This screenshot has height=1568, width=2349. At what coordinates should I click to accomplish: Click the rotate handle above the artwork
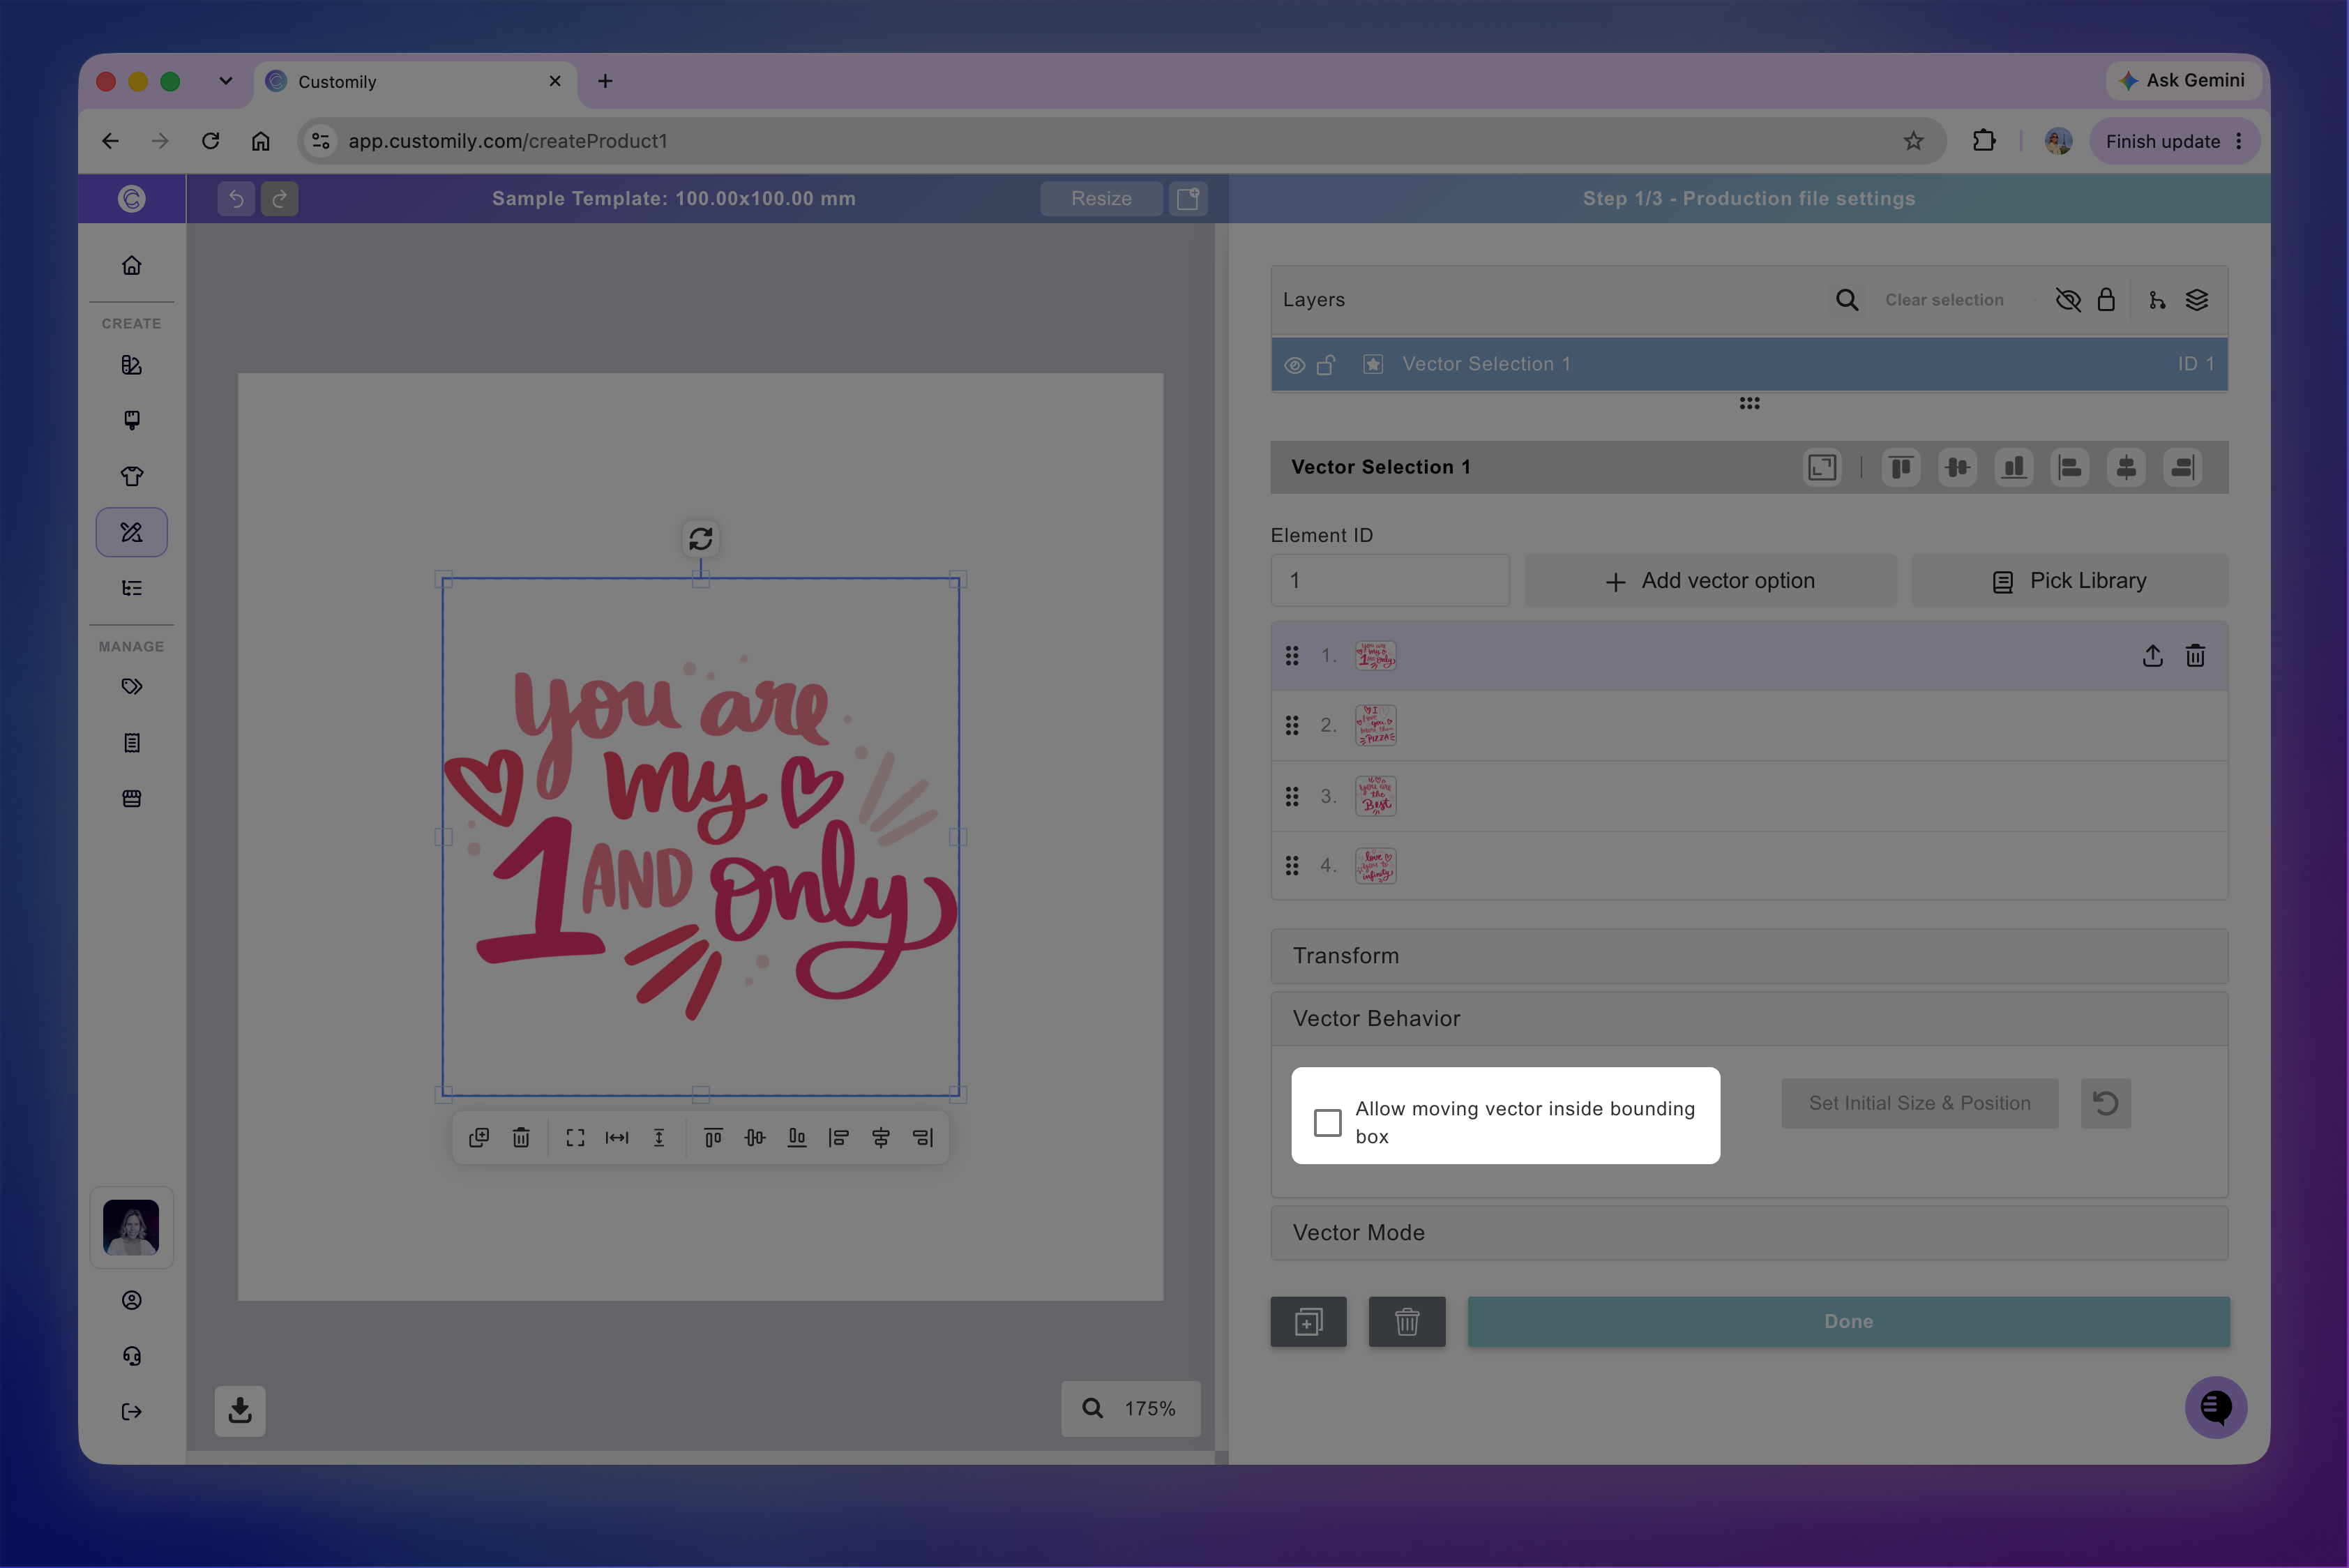pyautogui.click(x=701, y=539)
